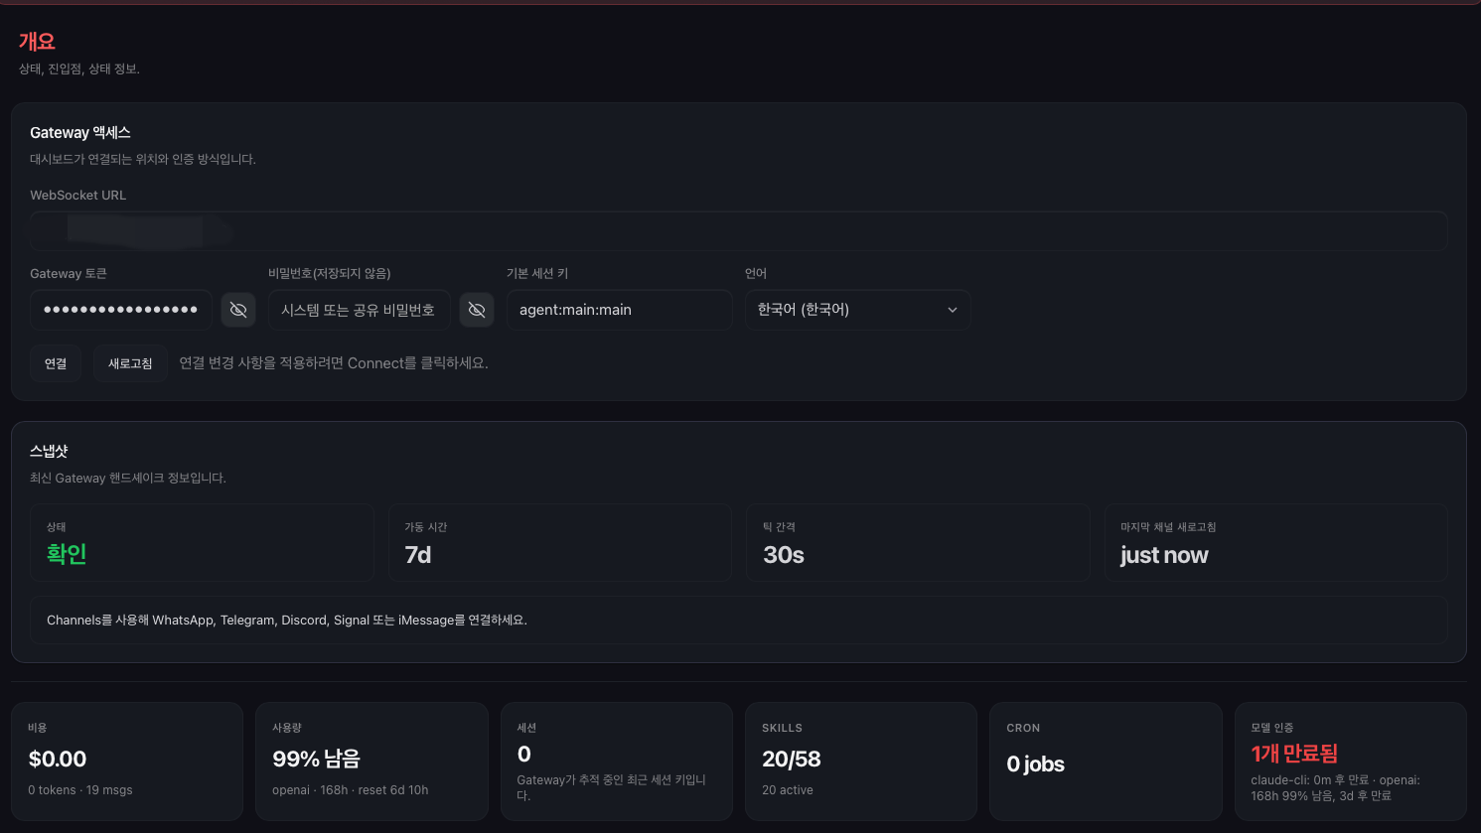Select the 마지막 채널 새로고침 tile
This screenshot has width=1481, height=833.
click(1276, 542)
